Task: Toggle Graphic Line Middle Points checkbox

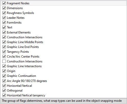Action: pos(4,42)
